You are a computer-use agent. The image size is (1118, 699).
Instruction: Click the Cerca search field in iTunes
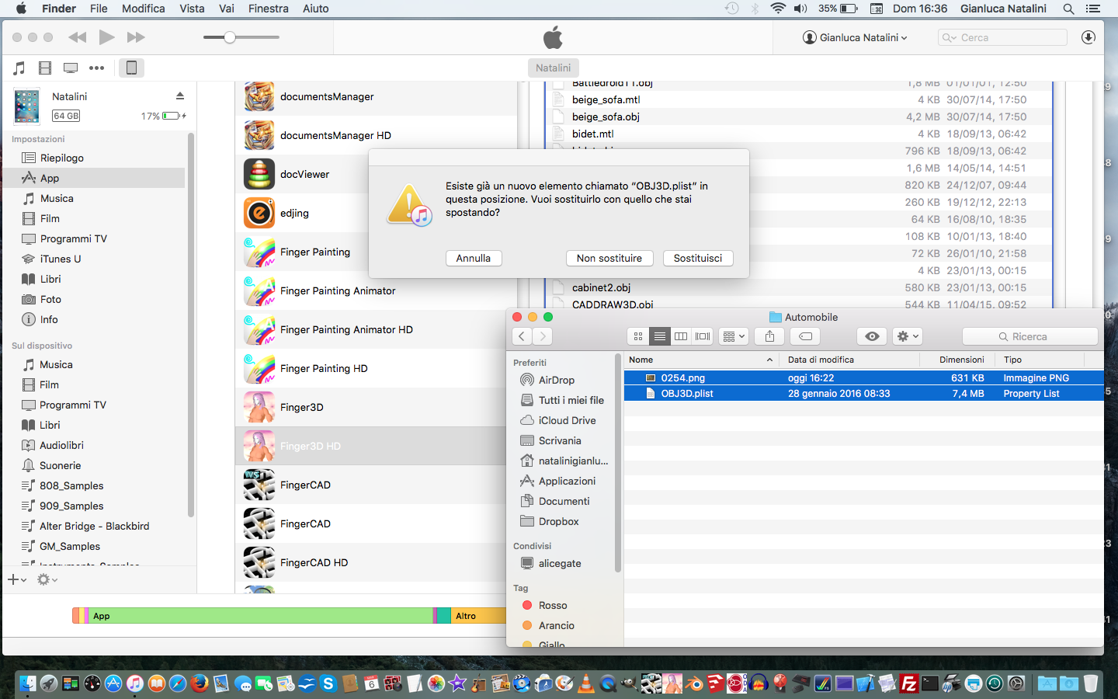1002,37
